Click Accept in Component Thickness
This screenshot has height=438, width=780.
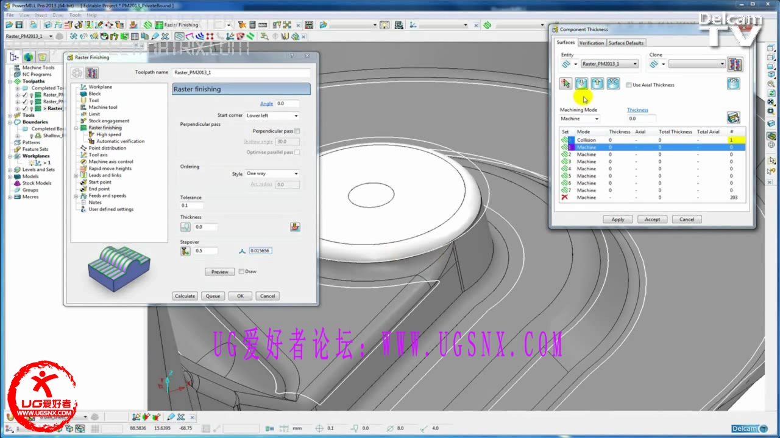[653, 219]
